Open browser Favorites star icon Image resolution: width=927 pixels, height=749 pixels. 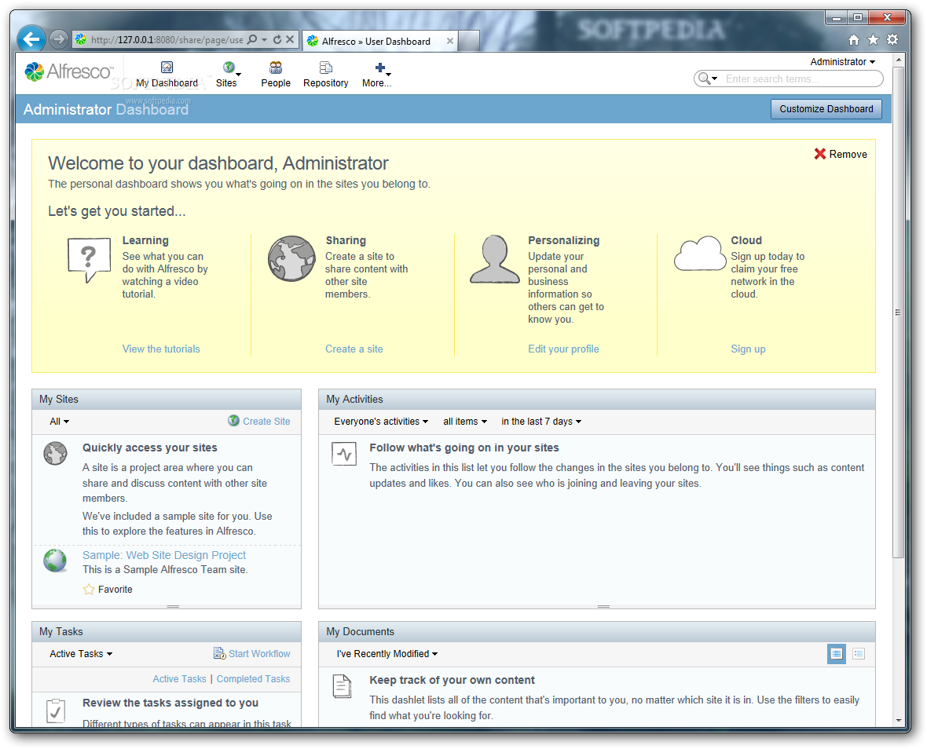874,39
